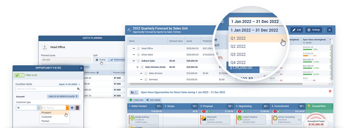This screenshot has height=128, width=358.
Task: Select the Sales Division row name
Action: click(155, 73)
